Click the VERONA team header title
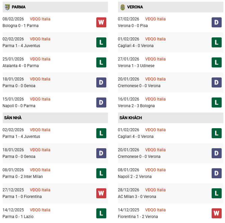 [x=135, y=7]
